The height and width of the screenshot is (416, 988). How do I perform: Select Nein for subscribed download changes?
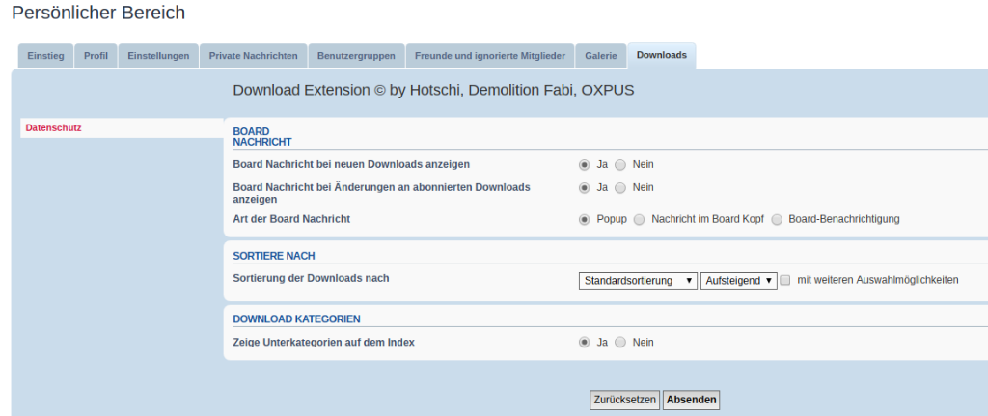point(620,187)
